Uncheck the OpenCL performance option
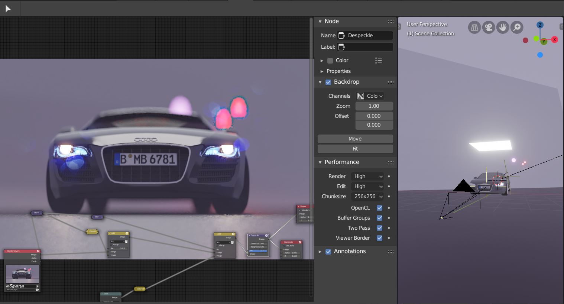Screen dimensions: 564x304 click(x=379, y=208)
